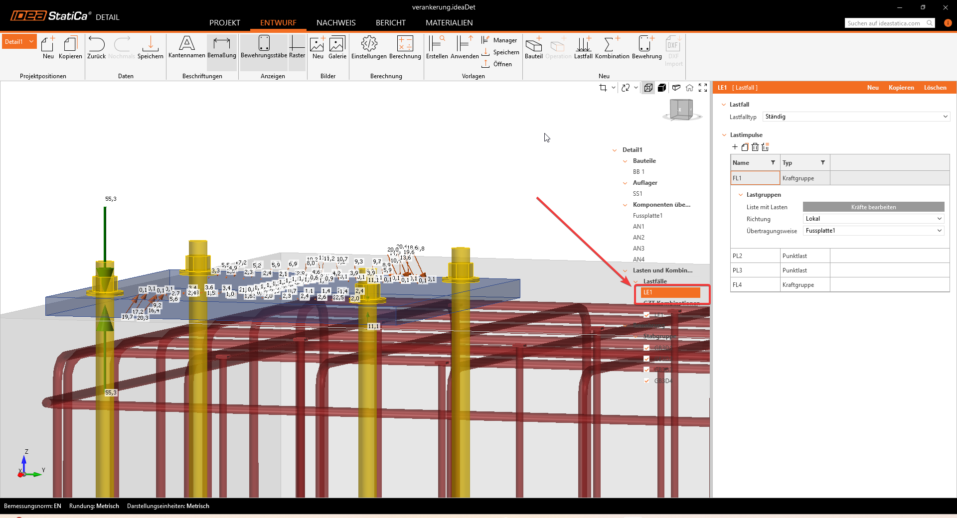Viewport: 957px width, 518px height.
Task: Open the Galerie image gallery
Action: (x=337, y=47)
